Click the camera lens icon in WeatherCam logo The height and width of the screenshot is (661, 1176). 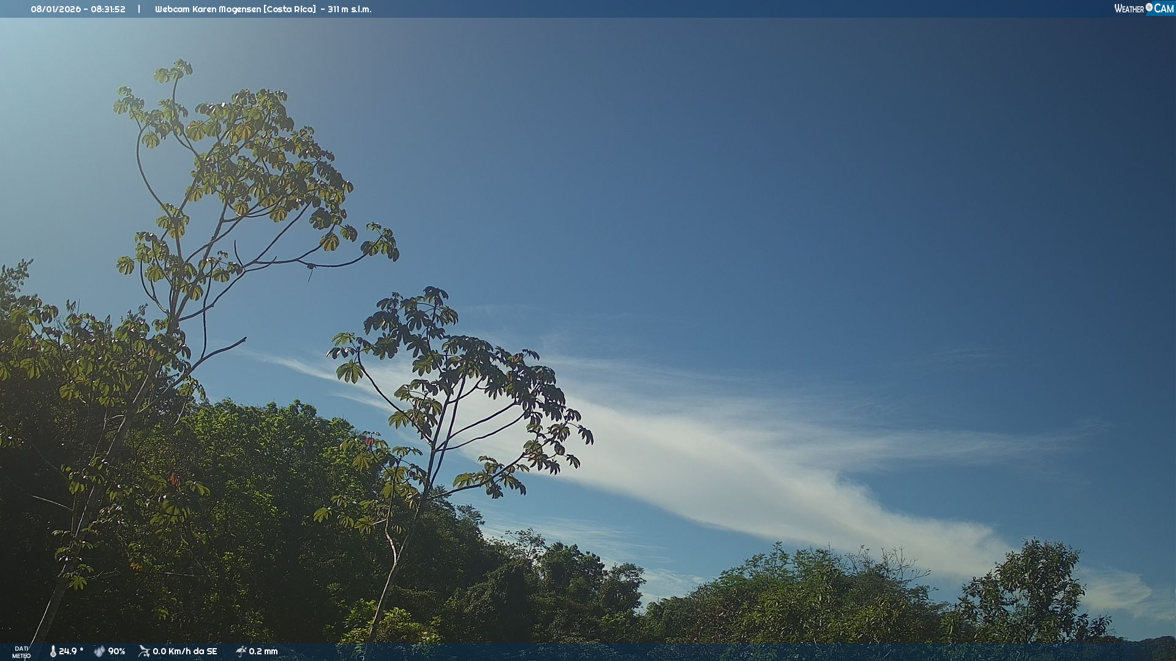tap(1149, 7)
